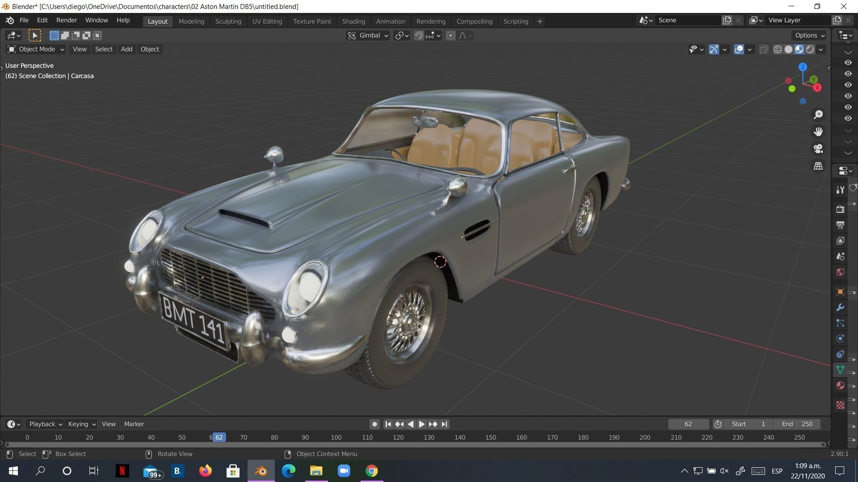Open Chrome from the Windows taskbar
The width and height of the screenshot is (858, 482).
[371, 471]
